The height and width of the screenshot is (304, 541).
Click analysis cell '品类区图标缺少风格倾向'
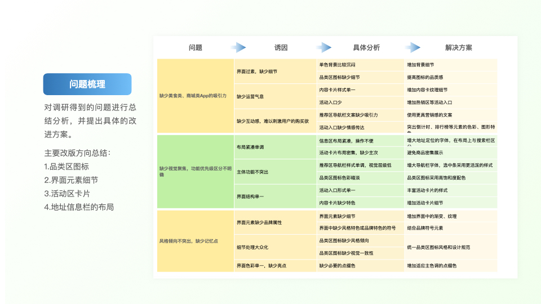point(360,240)
